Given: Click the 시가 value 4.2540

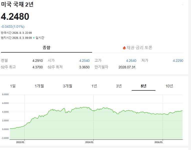Looking at the screenshot, I should tap(84, 61).
